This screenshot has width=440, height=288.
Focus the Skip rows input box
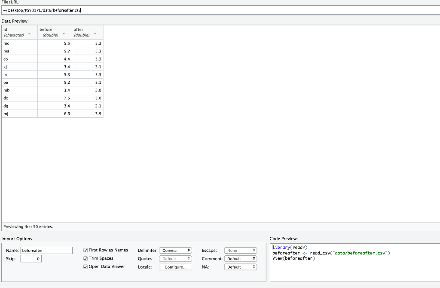coord(31,259)
